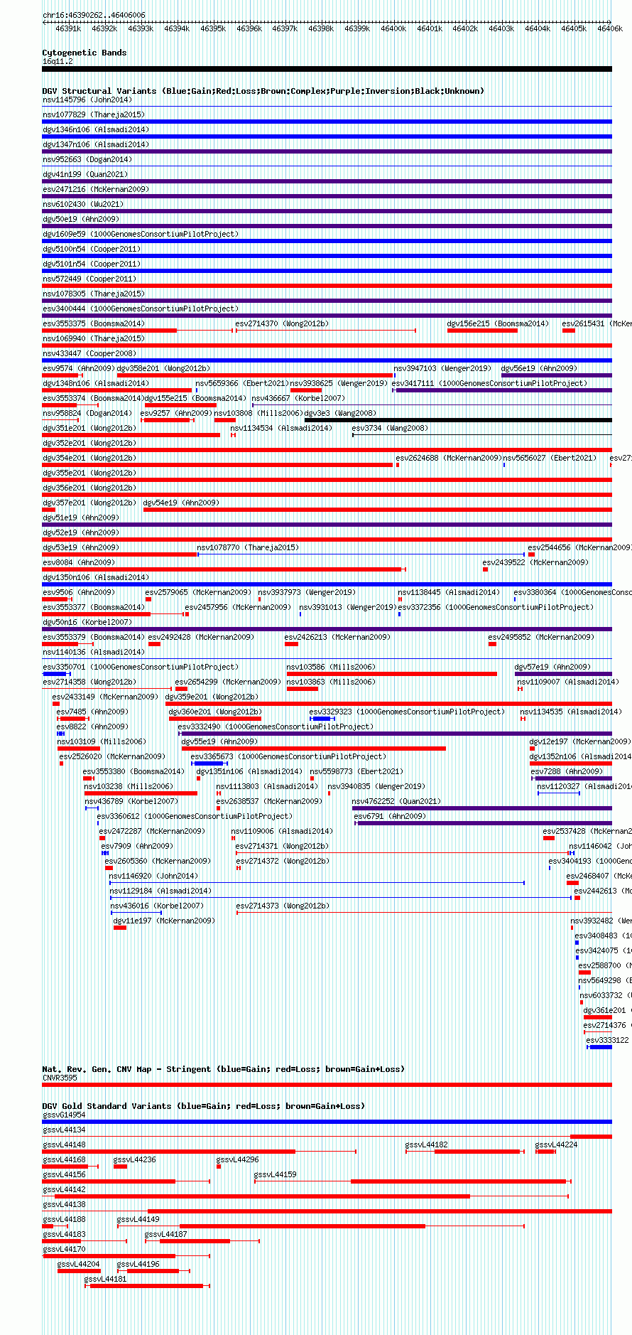Click the nsv103863 (Mills2006) label
The image size is (632, 1335).
331,682
